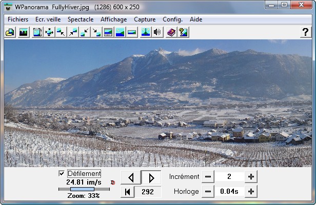Click the large question mark help button
316x205 pixels.
tap(306, 32)
